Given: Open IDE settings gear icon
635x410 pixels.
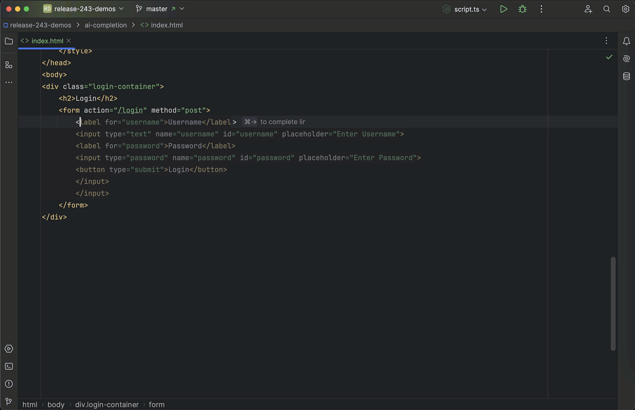Looking at the screenshot, I should [x=625, y=9].
